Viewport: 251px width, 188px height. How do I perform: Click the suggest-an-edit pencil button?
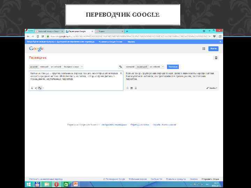(212, 88)
